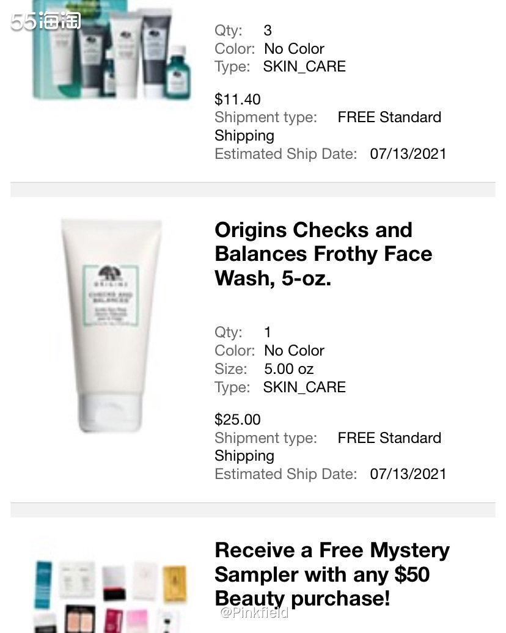Viewport: 506px width, 633px height.
Task: Open the Mystery Sampler products image
Action: (111, 595)
